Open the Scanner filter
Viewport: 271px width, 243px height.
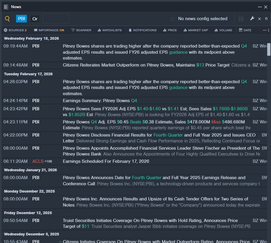(x=81, y=30)
